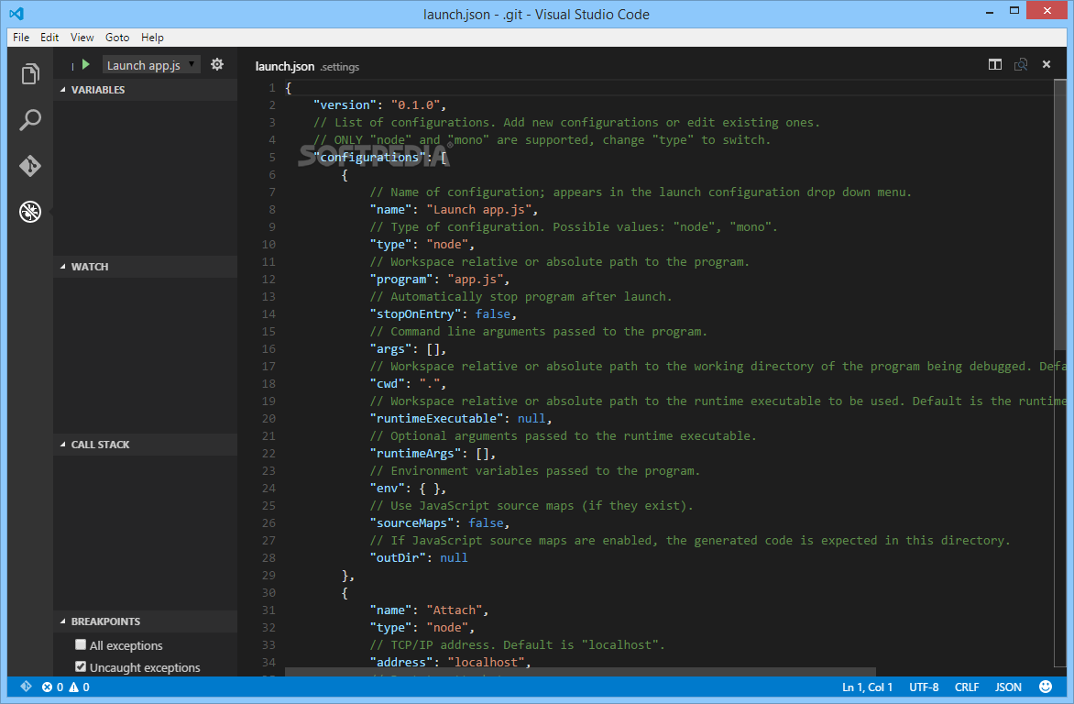Open launch.json with the gear icon
The width and height of the screenshot is (1074, 704).
tap(217, 64)
